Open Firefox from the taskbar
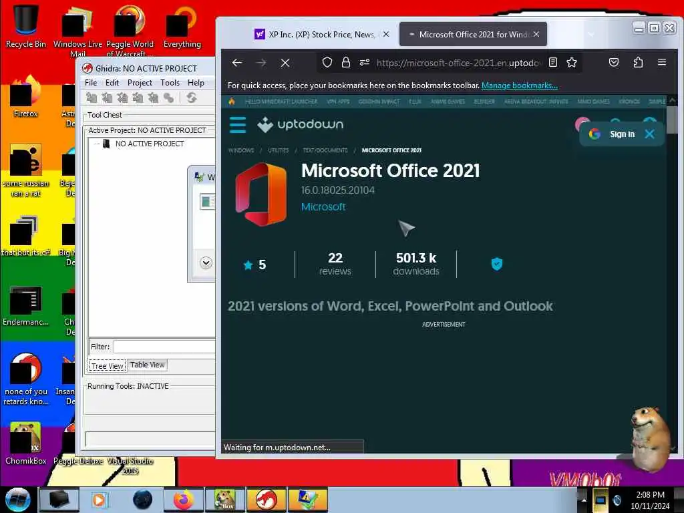Screen dimensions: 684x513 click(184, 500)
